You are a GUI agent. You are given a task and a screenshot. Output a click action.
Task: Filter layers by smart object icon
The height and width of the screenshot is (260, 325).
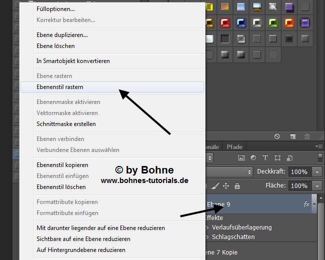(x=289, y=158)
